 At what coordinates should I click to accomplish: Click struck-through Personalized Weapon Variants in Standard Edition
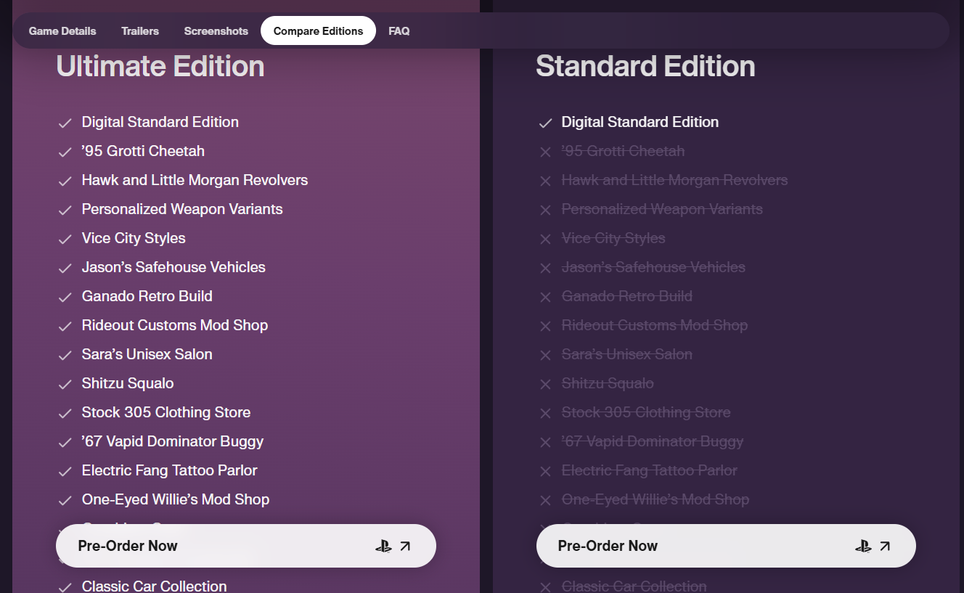(x=662, y=209)
